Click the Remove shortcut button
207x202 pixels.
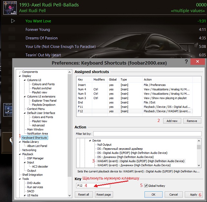[x=192, y=121]
